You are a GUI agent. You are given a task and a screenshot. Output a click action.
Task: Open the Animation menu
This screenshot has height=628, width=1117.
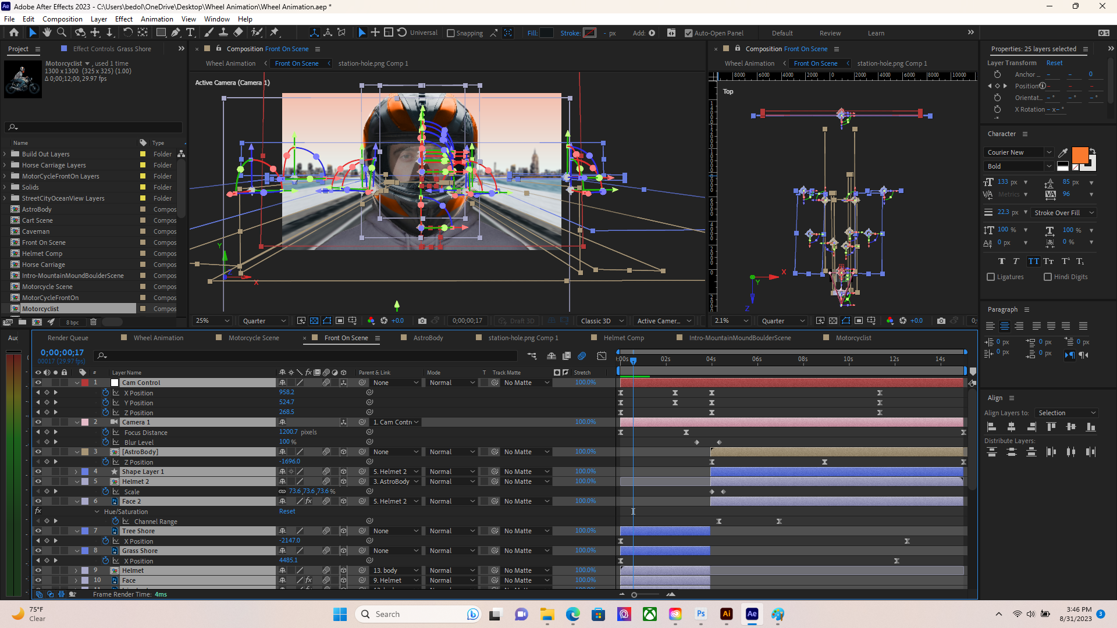(156, 19)
